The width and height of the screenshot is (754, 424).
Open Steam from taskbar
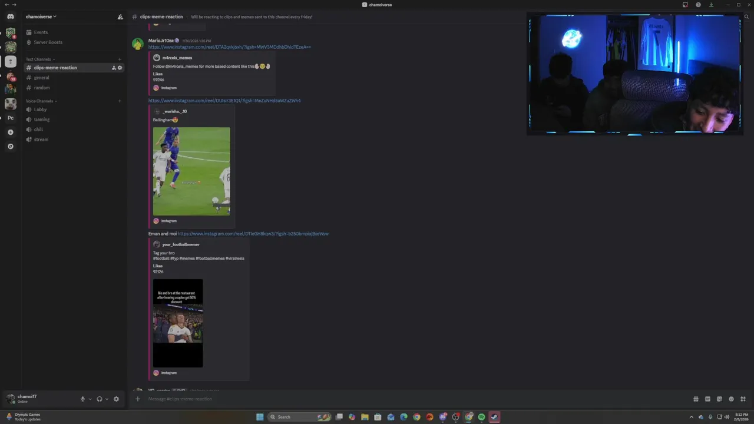494,417
